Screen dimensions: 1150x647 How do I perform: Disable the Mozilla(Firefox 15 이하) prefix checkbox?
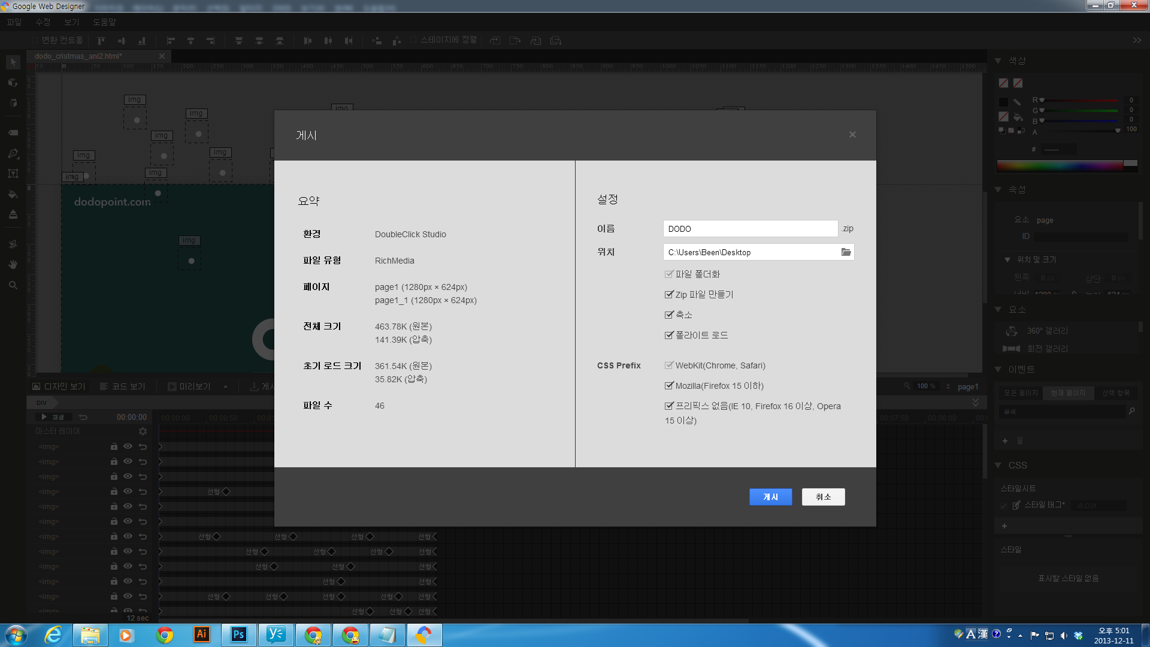pyautogui.click(x=669, y=386)
